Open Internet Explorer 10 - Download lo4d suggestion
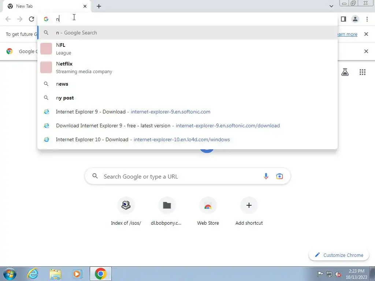 [187, 139]
